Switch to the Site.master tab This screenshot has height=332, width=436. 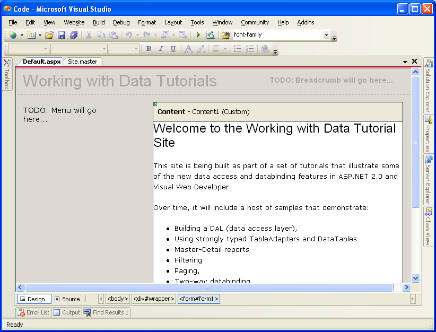coord(83,62)
